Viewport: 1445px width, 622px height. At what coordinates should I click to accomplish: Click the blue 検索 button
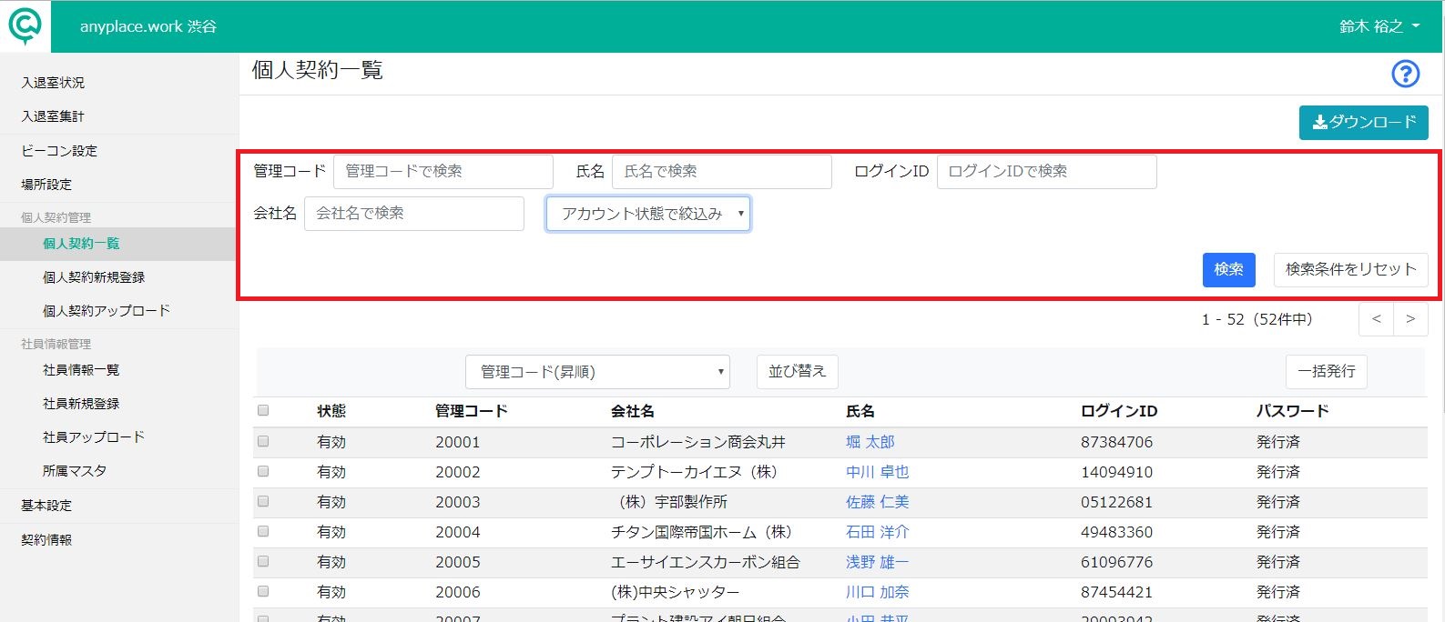[1228, 269]
